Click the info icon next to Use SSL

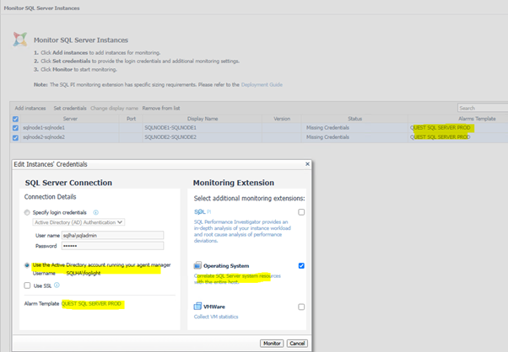pos(57,285)
